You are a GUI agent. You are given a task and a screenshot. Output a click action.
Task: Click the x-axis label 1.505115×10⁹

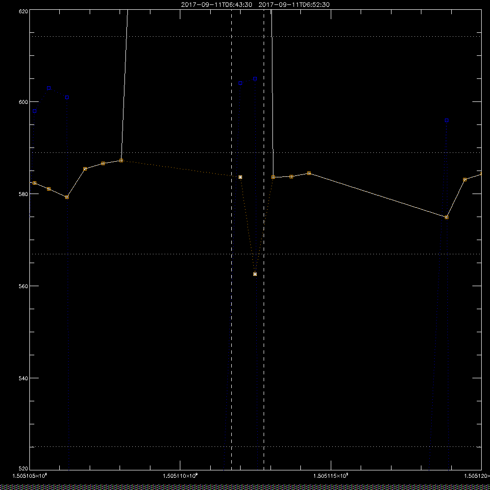(331, 476)
